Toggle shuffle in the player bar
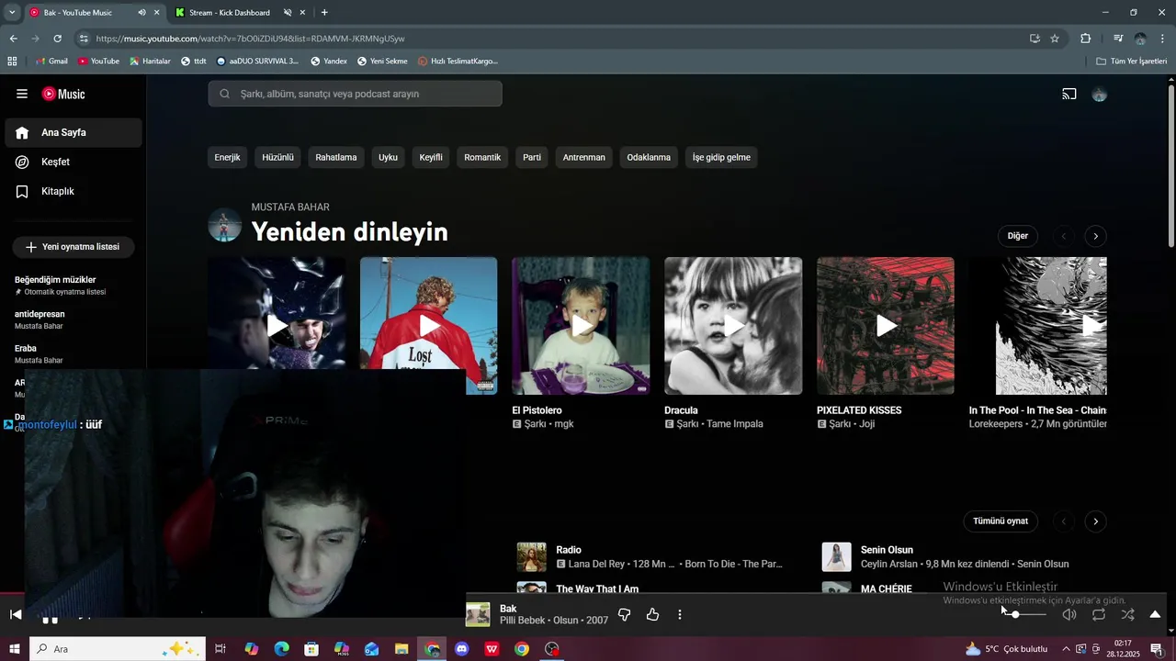1176x661 pixels. click(x=1127, y=614)
